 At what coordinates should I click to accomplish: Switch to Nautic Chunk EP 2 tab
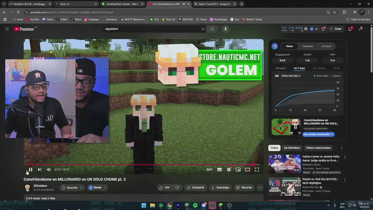point(215,4)
